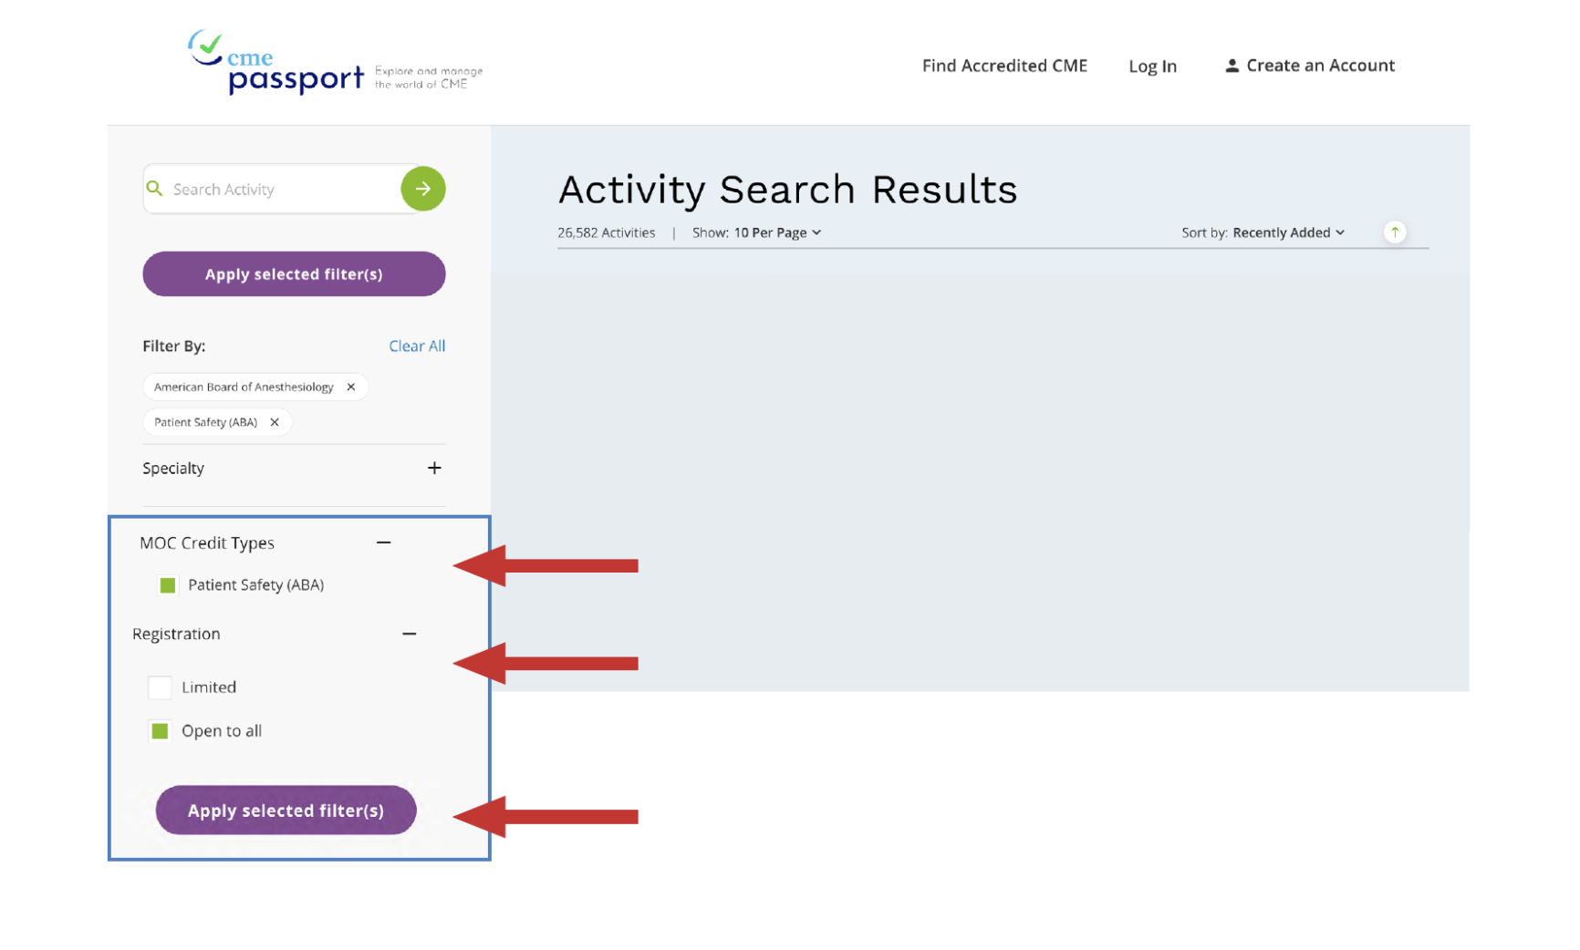Image resolution: width=1580 pixels, height=950 pixels.
Task: Remove American Board of Anesthesiology filter chip
Action: (351, 387)
